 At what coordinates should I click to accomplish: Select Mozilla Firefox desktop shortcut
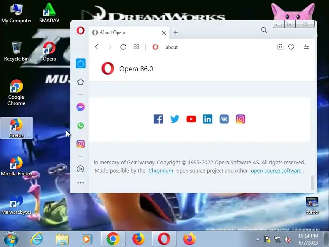(x=16, y=166)
